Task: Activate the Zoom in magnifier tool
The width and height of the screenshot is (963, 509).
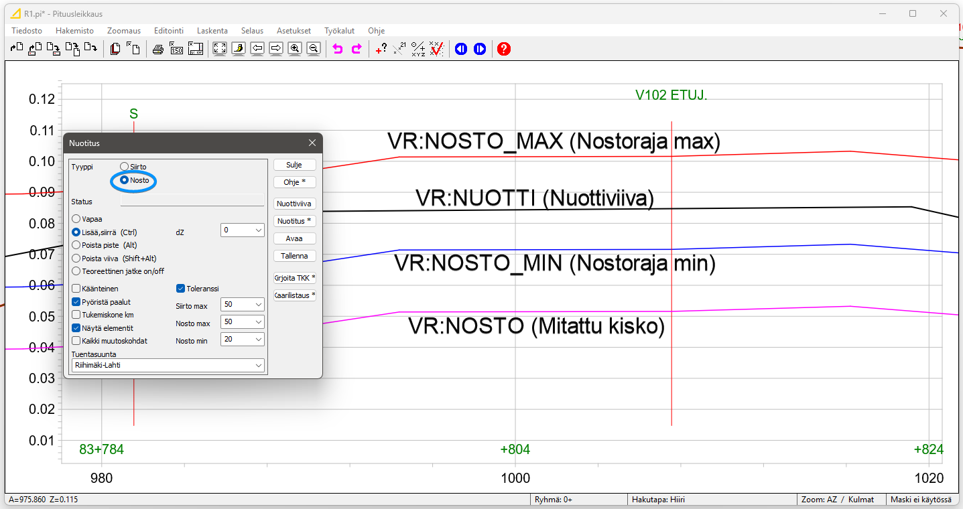Action: pyautogui.click(x=295, y=48)
